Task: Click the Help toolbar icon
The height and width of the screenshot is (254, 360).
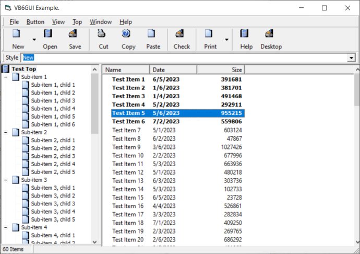Action: coord(244,33)
